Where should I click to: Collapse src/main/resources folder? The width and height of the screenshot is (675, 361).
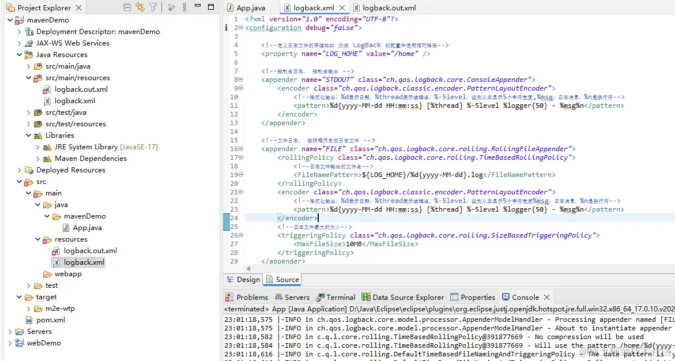(x=28, y=78)
